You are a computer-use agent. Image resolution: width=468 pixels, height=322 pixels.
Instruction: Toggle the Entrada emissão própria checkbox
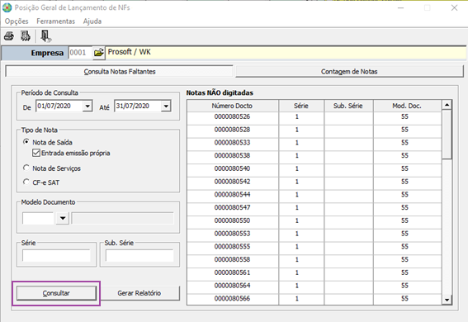(x=36, y=153)
